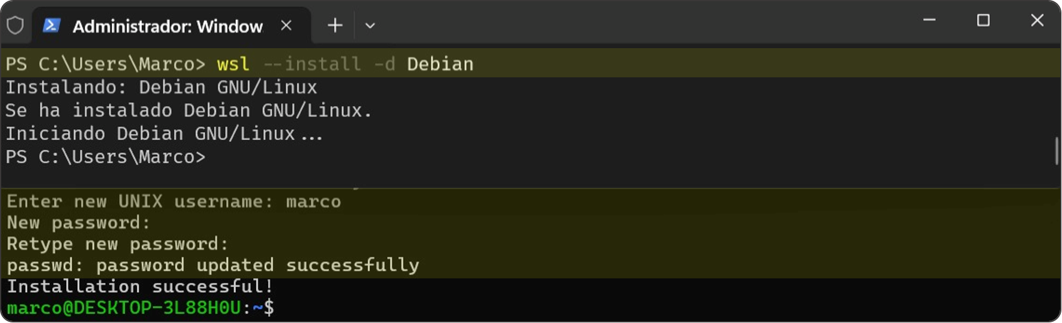Expand the new tab profile dropdown chevron
Screen dimensions: 1062x323
click(370, 26)
